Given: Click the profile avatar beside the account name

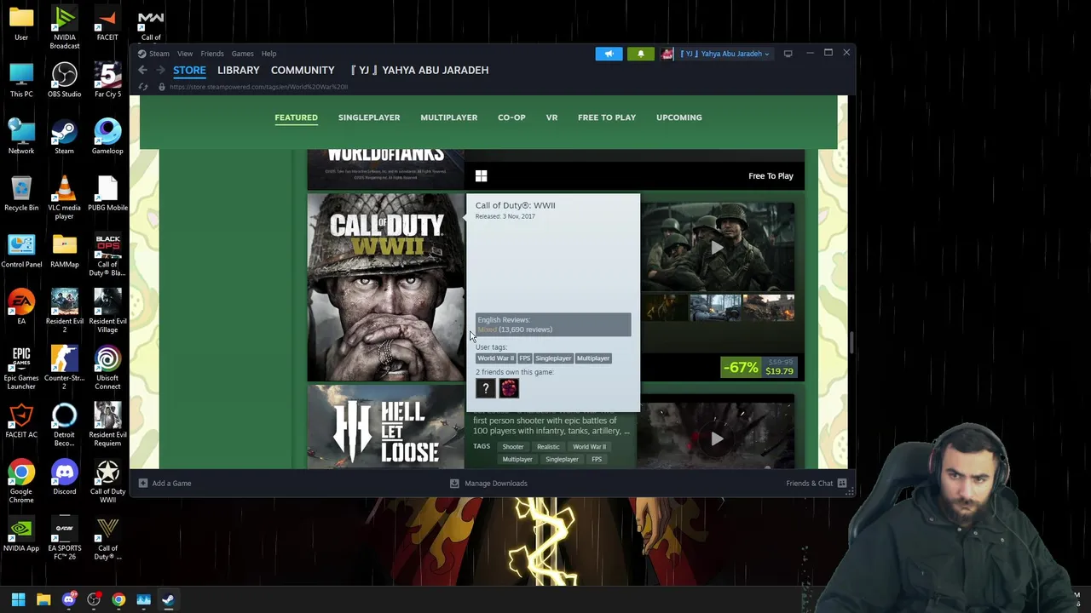Looking at the screenshot, I should click(667, 54).
